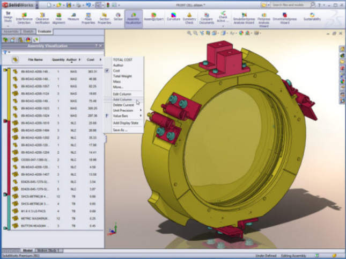Open the ConfigurationManager tab icon
This screenshot has width=346, height=259.
(20, 40)
